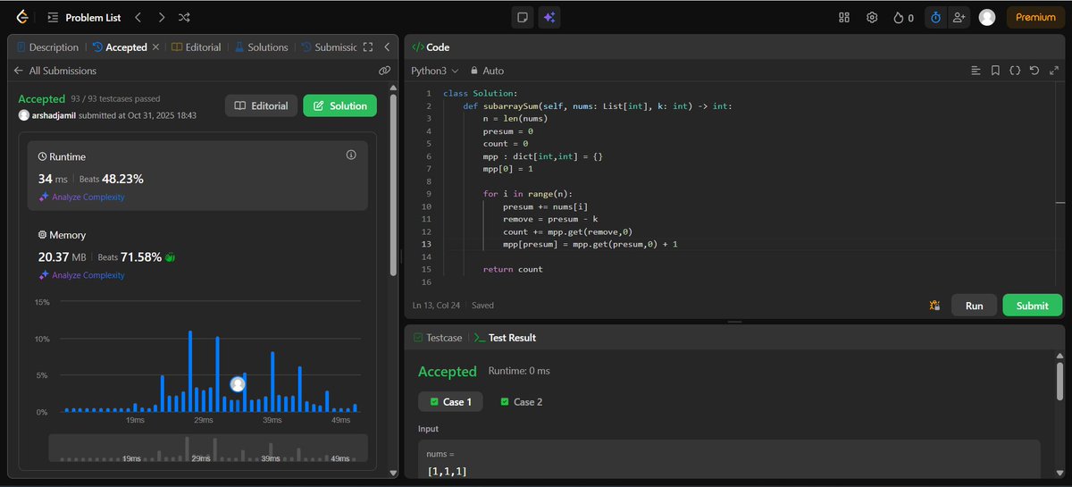This screenshot has height=487, width=1072.
Task: Click the Memory stats card heading
Action: pos(62,235)
